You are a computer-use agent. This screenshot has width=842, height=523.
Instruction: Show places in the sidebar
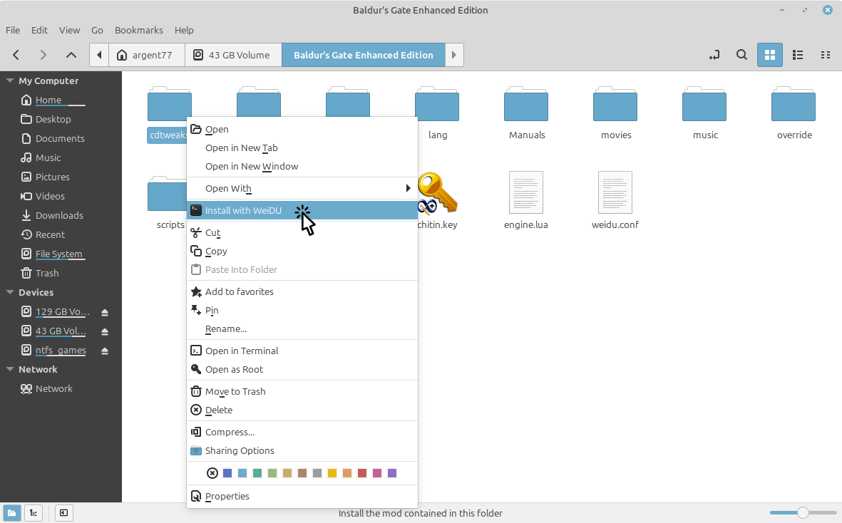pos(11,513)
